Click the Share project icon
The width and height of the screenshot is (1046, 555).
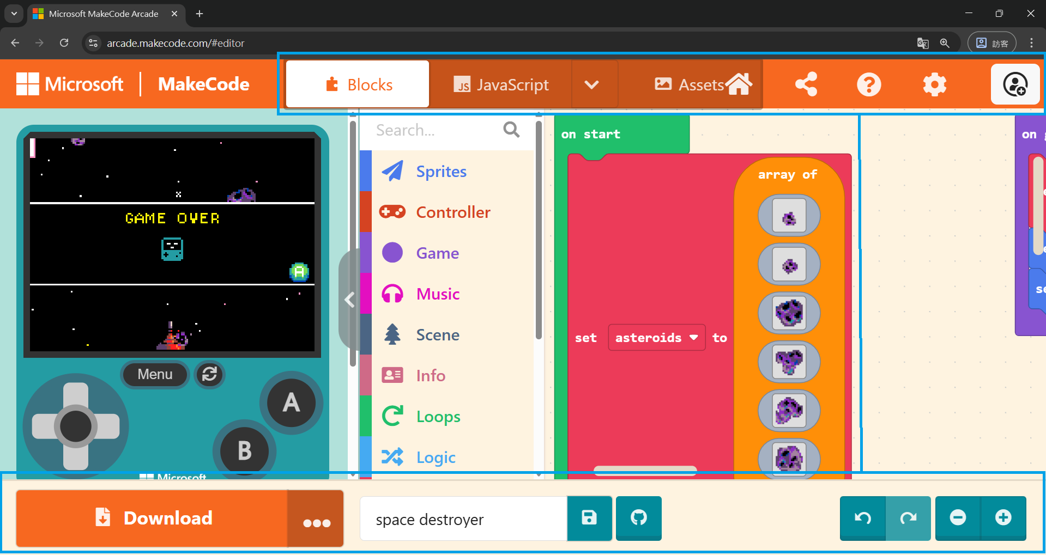pyautogui.click(x=806, y=84)
